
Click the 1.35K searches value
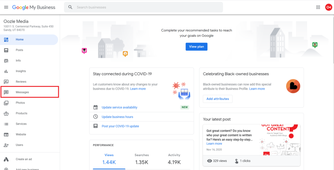pos(142,162)
